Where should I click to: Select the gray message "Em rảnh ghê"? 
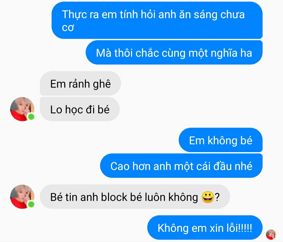pyautogui.click(x=80, y=83)
